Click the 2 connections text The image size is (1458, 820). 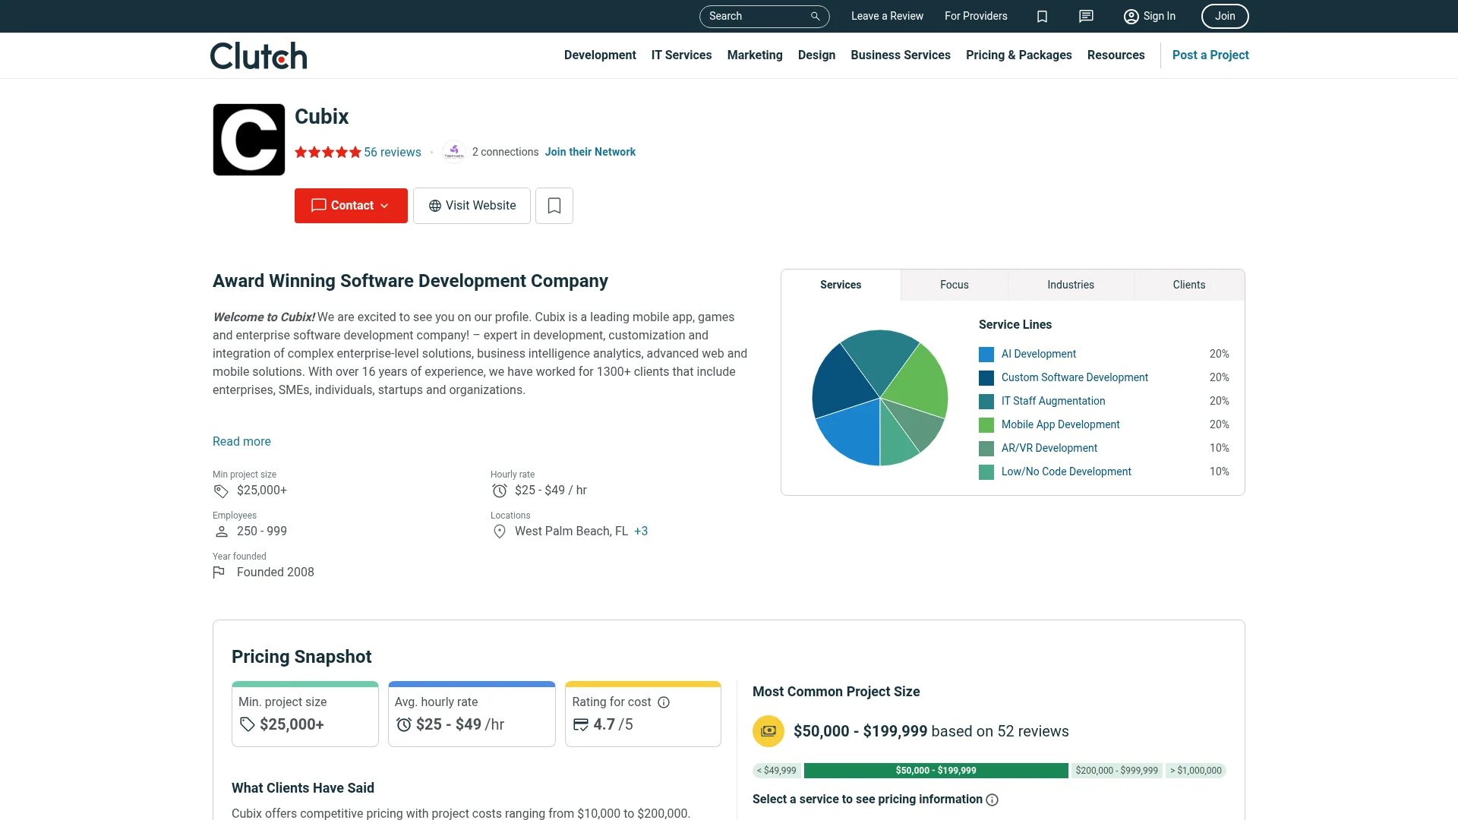505,152
